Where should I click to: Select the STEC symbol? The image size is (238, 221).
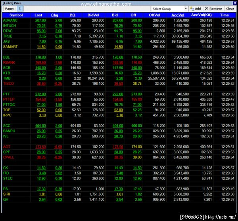click(8, 179)
